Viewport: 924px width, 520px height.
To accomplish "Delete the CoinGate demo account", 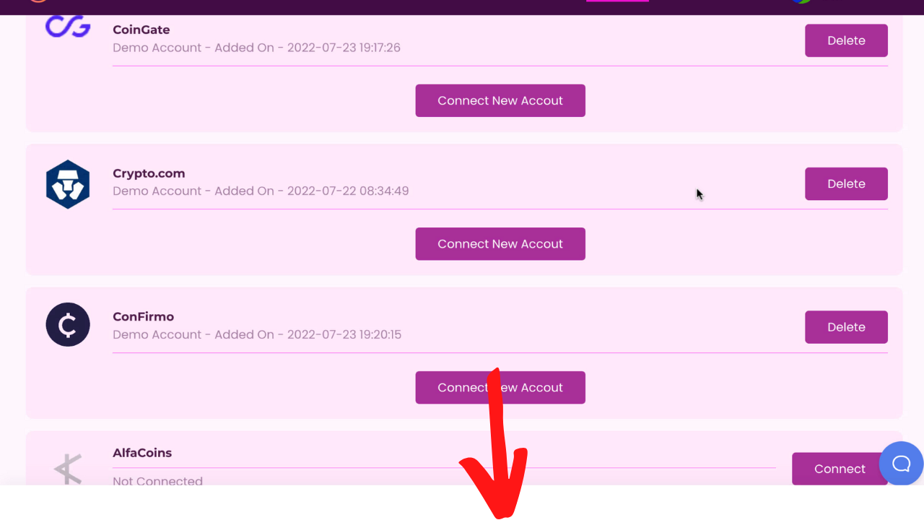I will click(846, 40).
